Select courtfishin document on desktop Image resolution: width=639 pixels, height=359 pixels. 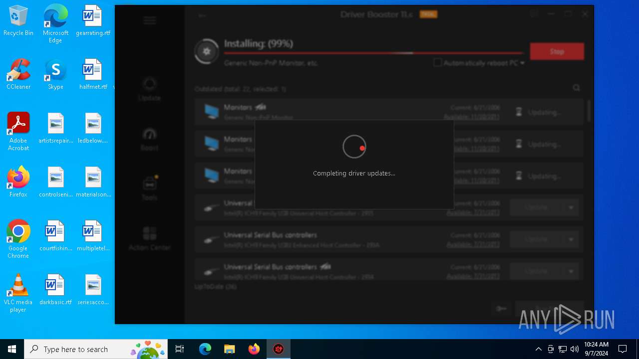click(x=55, y=236)
